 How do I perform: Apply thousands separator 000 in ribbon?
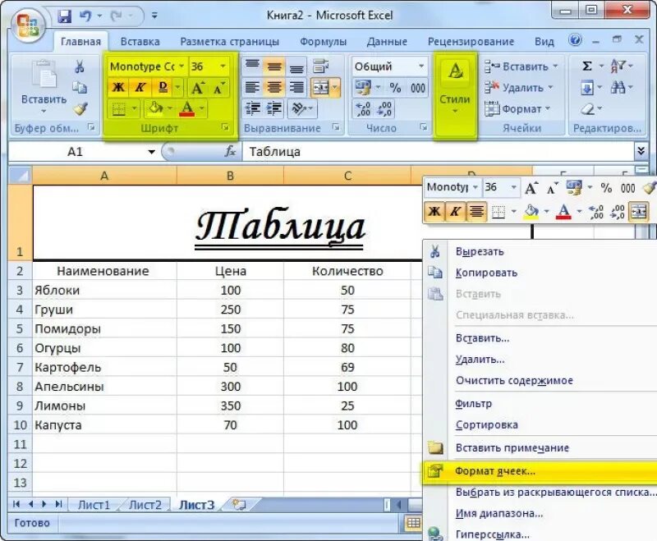pos(418,88)
